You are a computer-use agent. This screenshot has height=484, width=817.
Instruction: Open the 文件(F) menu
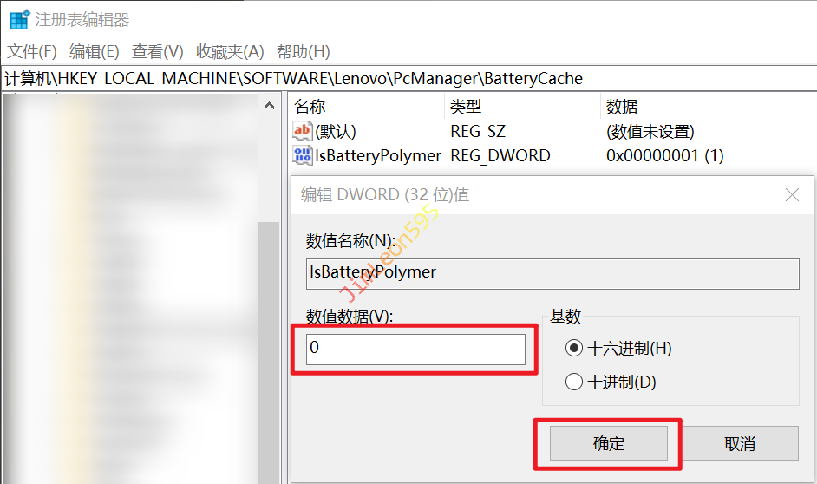[x=32, y=52]
